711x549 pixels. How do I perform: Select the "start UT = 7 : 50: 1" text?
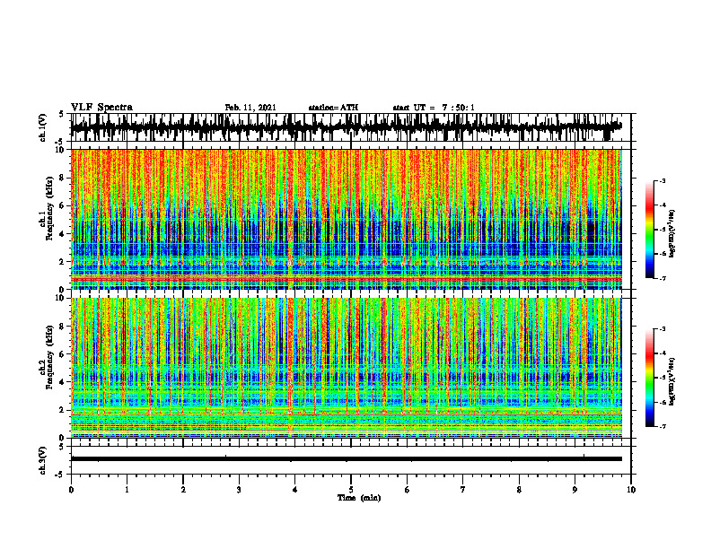point(434,108)
